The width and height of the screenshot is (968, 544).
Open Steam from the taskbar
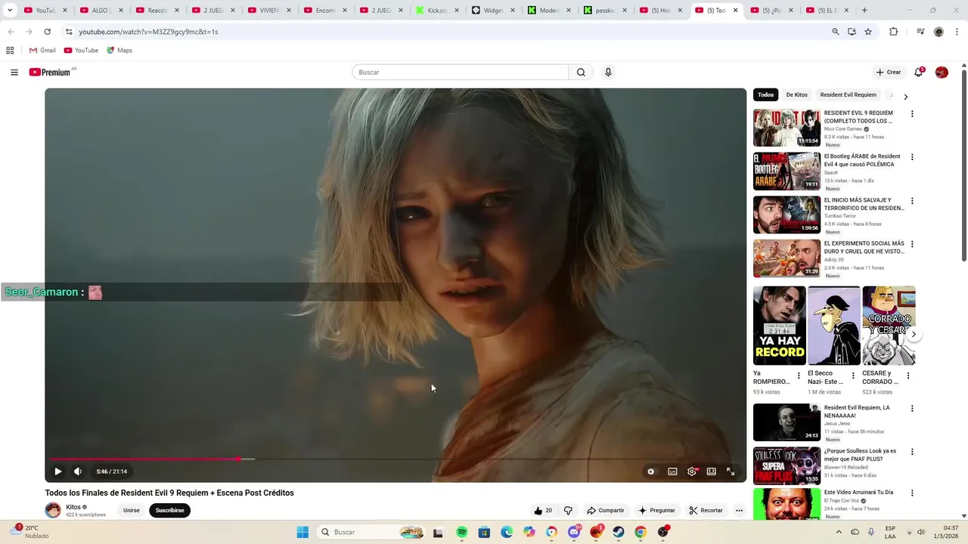619,532
